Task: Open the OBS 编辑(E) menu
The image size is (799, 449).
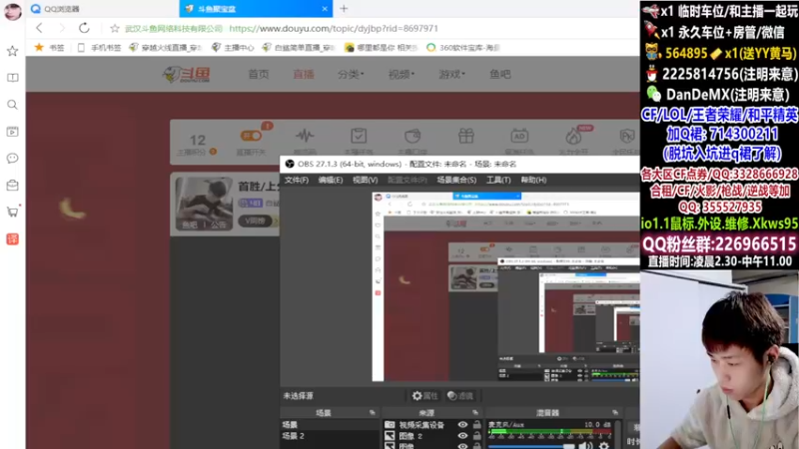Action: pos(331,180)
